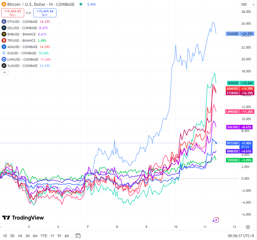Image resolution: width=257 pixels, height=240 pixels.
Task: Click the LINKUSD +11.26% price scale label
Action: point(240,112)
